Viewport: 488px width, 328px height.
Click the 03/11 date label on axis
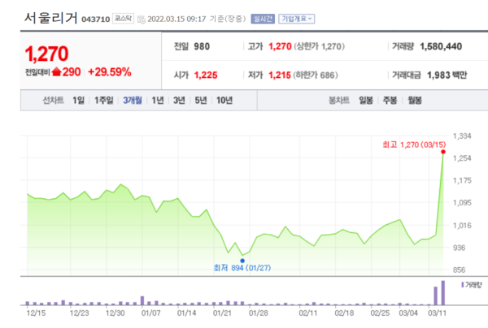[437, 313]
